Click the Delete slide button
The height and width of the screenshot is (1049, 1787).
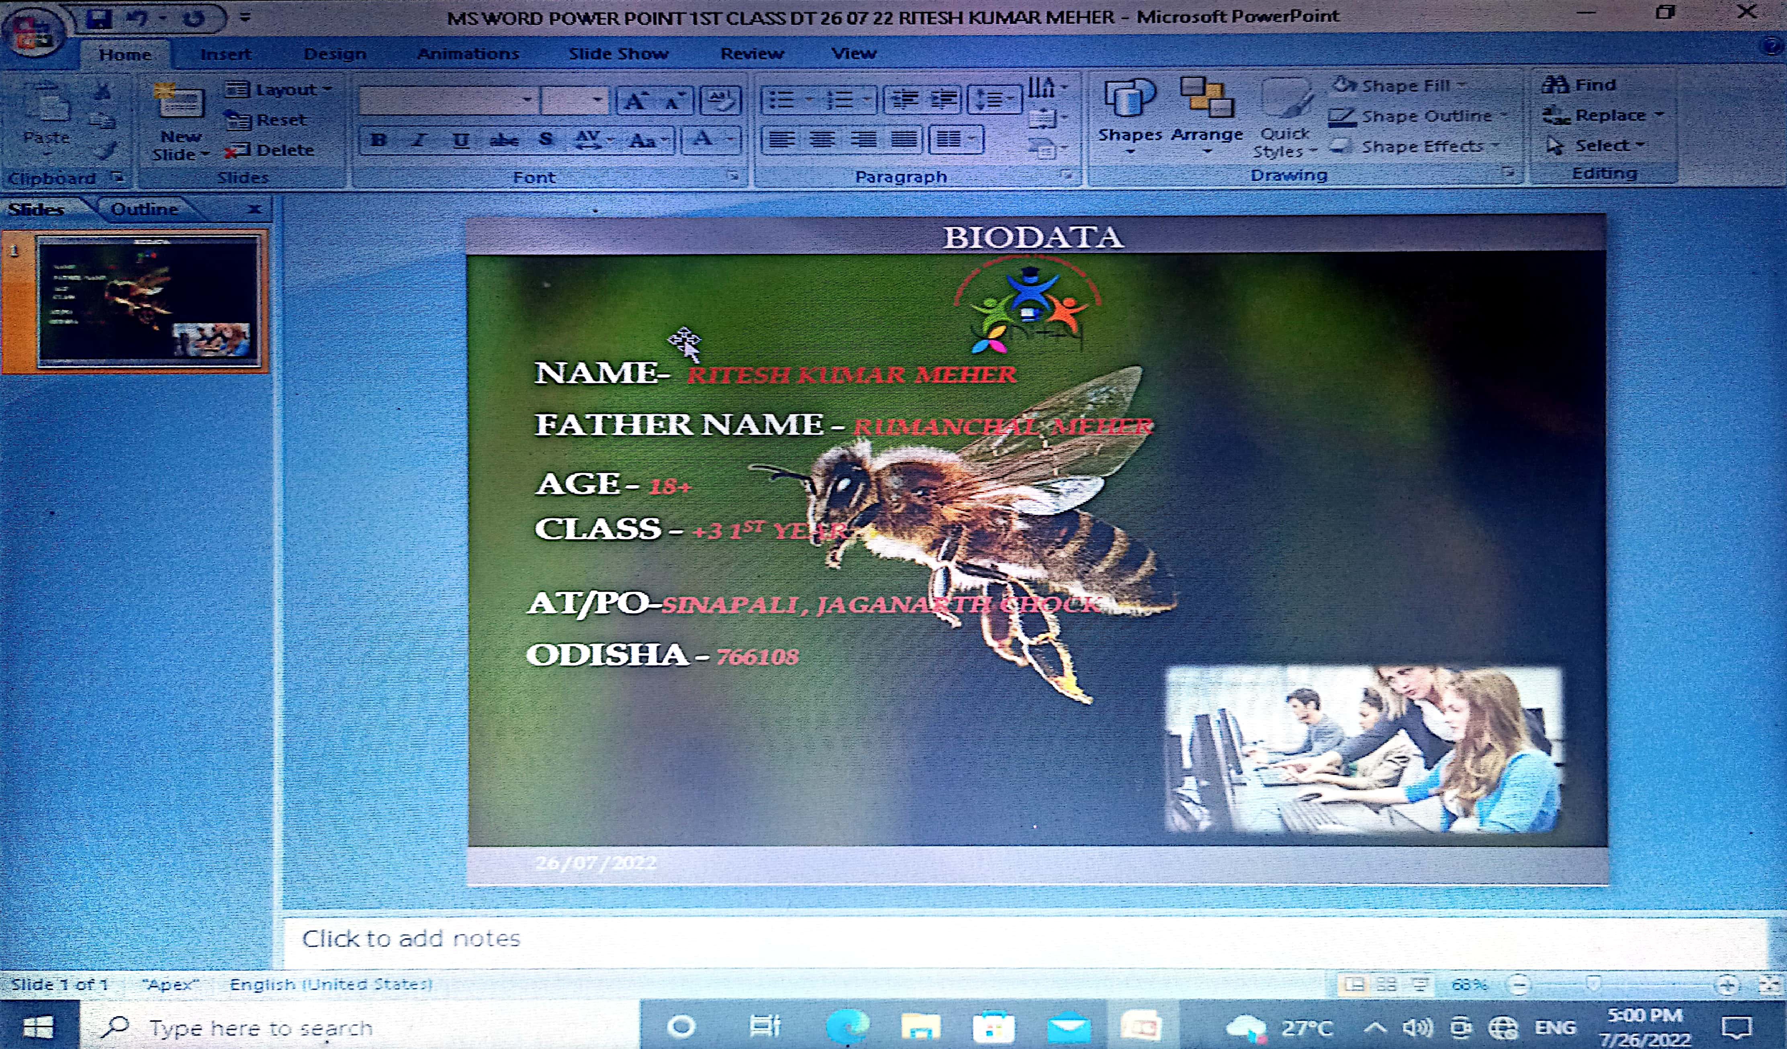(x=272, y=150)
